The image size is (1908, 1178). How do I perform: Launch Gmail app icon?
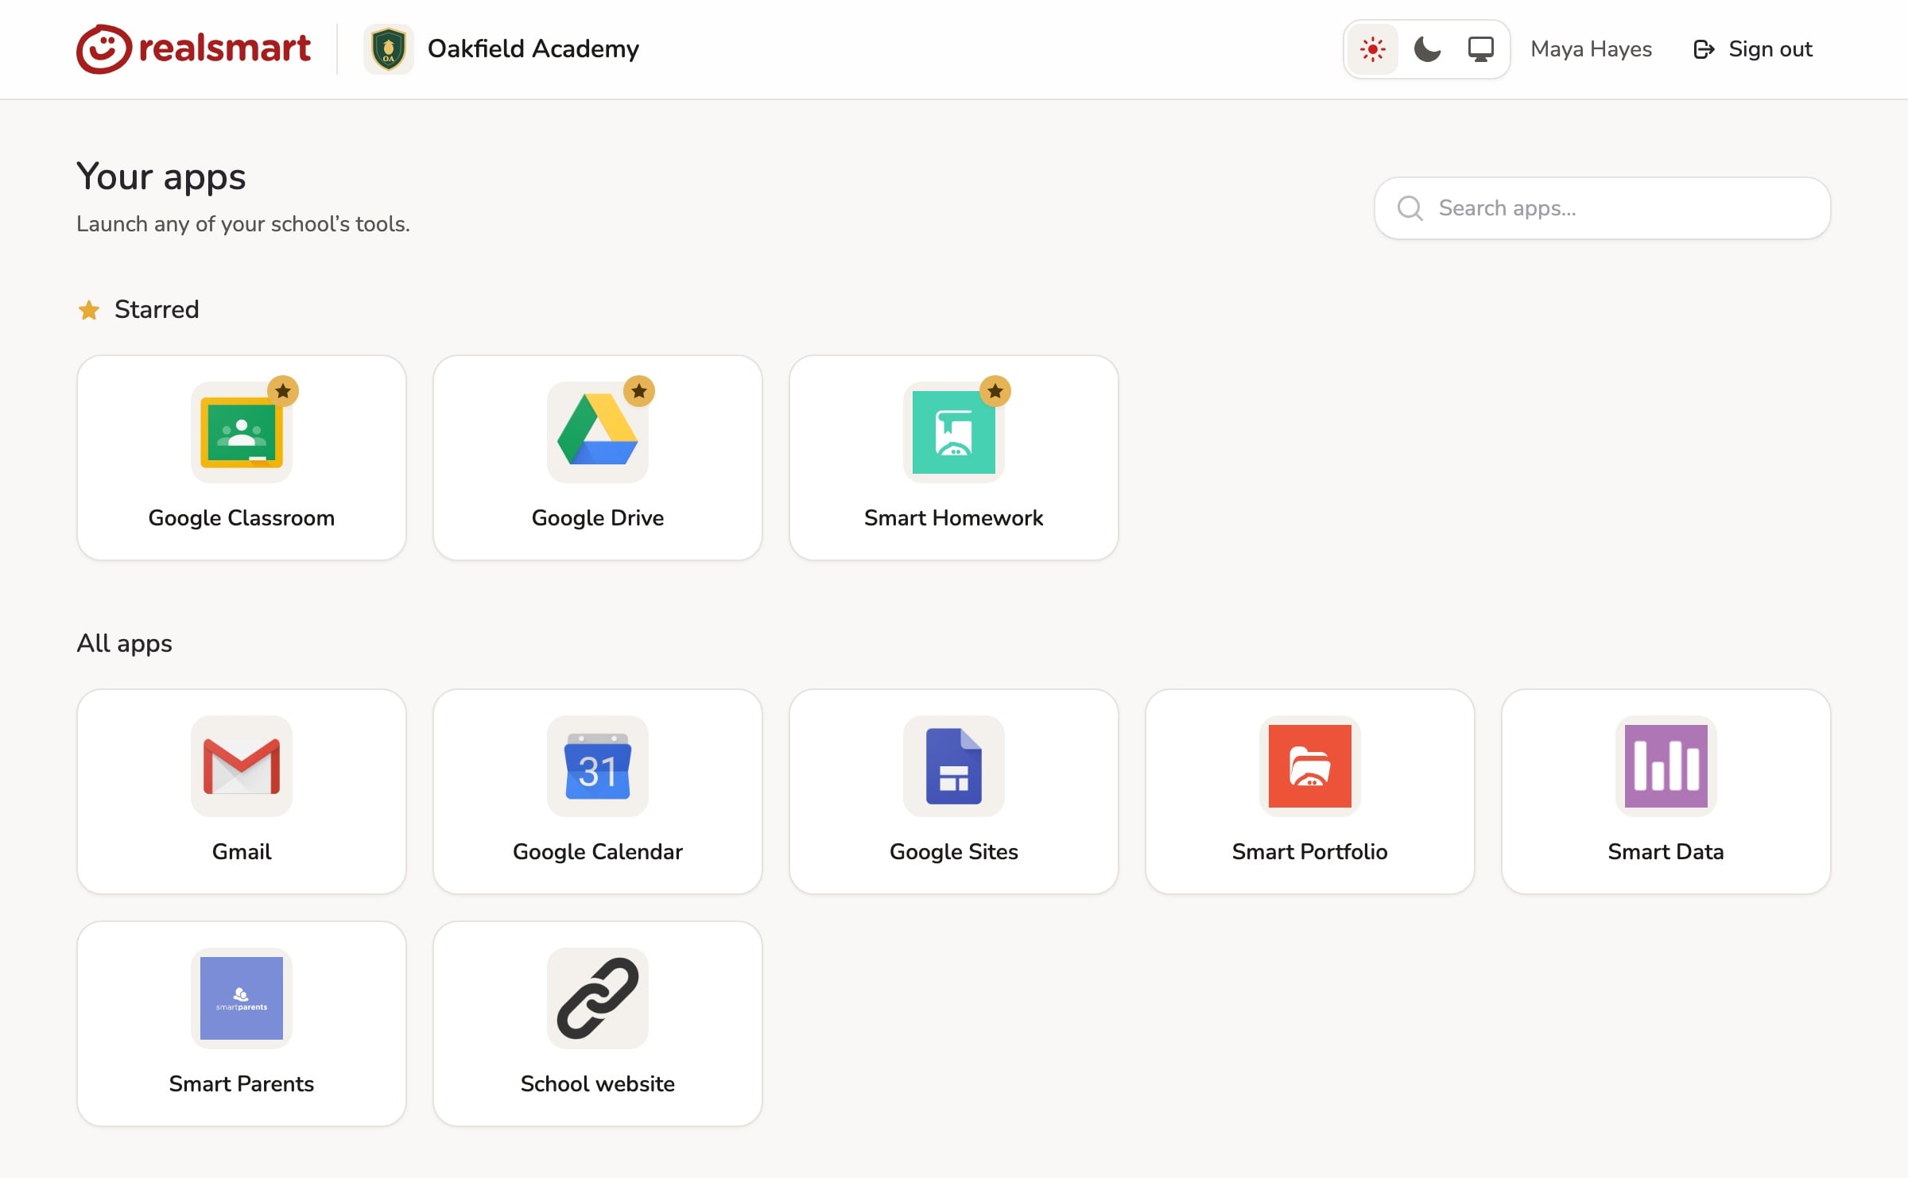[x=242, y=766]
